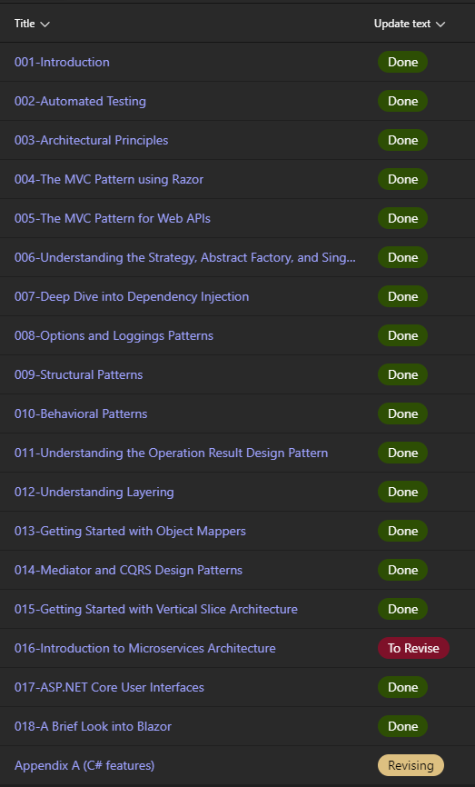
Task: Open 015-Getting Started with Vertical Slice Architecture
Action: (x=156, y=609)
